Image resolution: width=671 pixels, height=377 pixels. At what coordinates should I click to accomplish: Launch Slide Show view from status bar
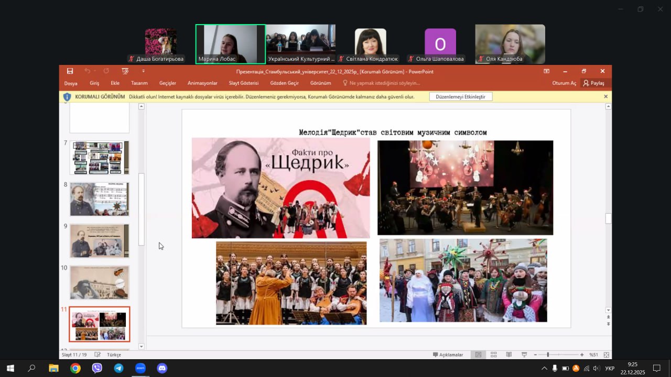[x=524, y=354]
